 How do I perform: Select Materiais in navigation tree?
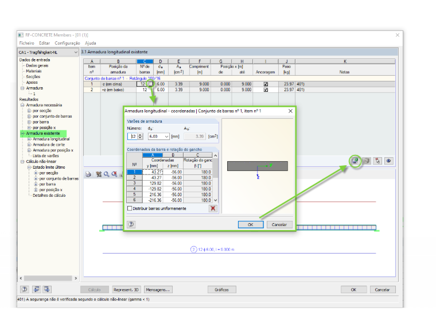34,71
